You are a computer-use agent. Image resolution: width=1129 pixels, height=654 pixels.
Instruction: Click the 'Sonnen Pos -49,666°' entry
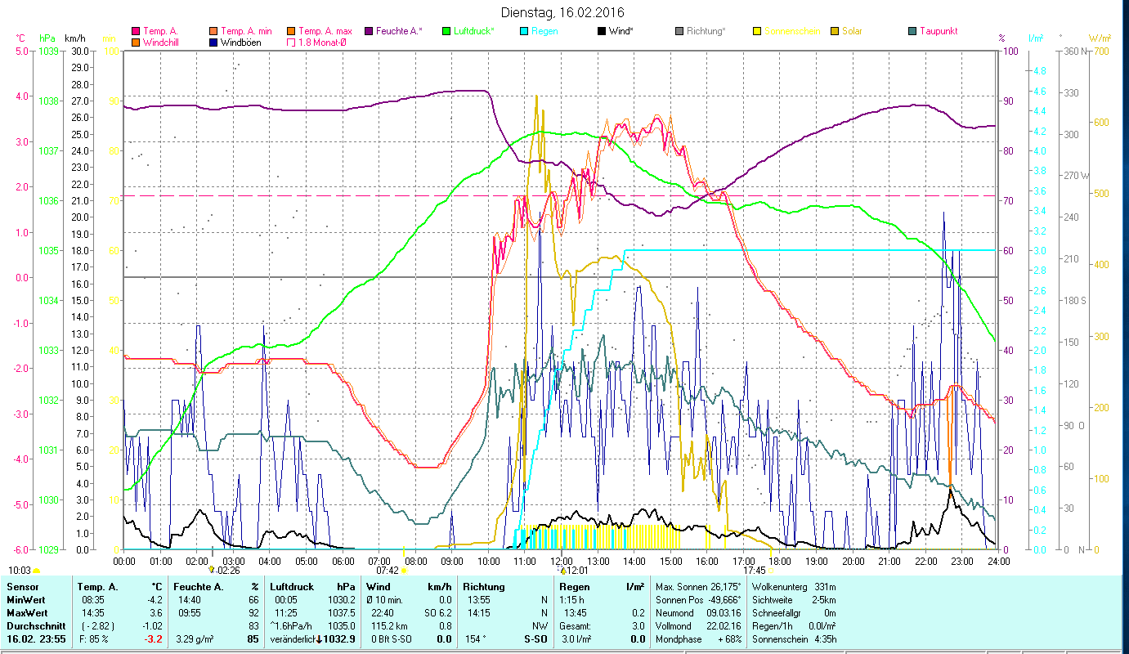[699, 600]
